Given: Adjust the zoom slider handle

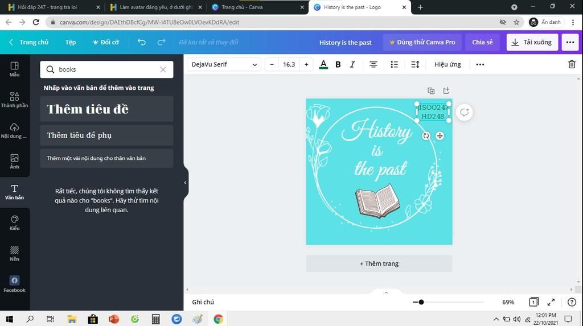Looking at the screenshot, I should (421, 302).
